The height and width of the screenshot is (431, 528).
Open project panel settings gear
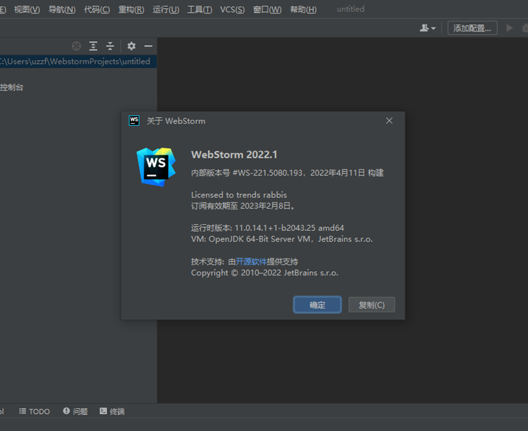point(131,46)
